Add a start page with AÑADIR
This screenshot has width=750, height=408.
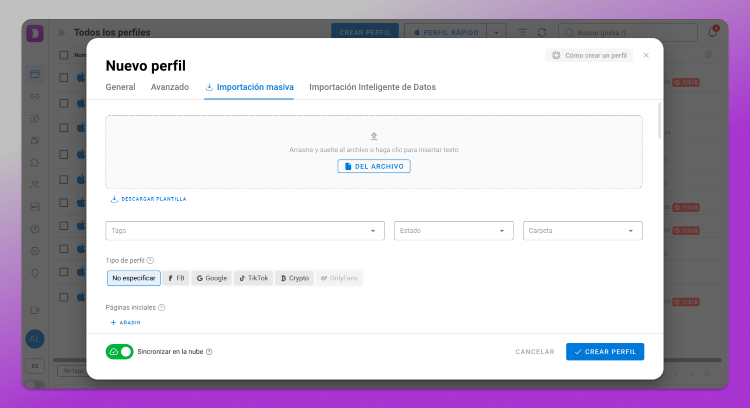coord(125,323)
